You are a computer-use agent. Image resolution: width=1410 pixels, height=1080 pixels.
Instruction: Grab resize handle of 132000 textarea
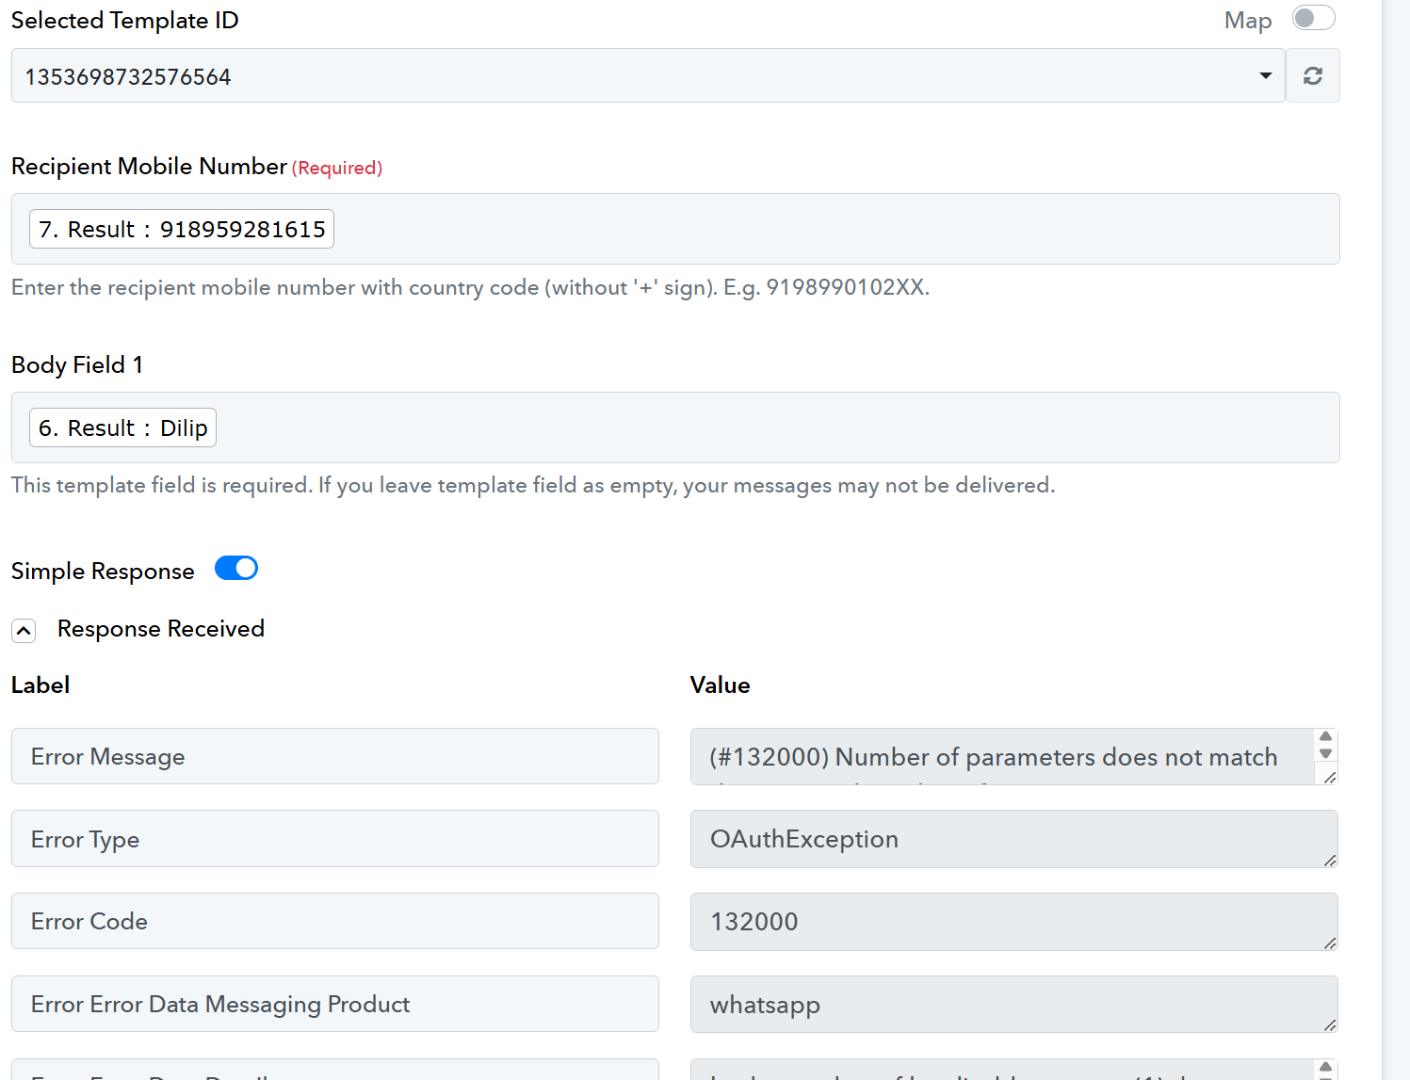[x=1329, y=943]
